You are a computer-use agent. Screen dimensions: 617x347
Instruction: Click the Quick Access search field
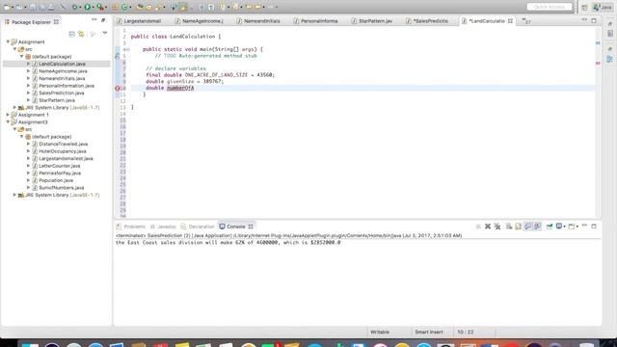pos(549,7)
